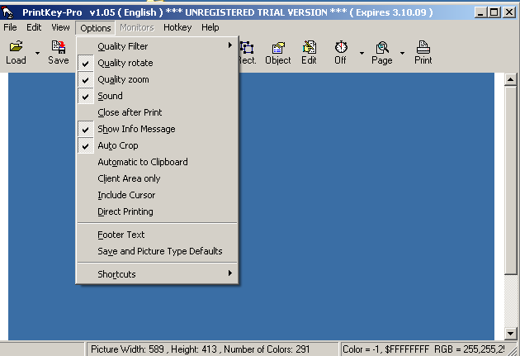The height and width of the screenshot is (356, 520).
Task: Open Save and Picture Type Defaults
Action: 157,251
